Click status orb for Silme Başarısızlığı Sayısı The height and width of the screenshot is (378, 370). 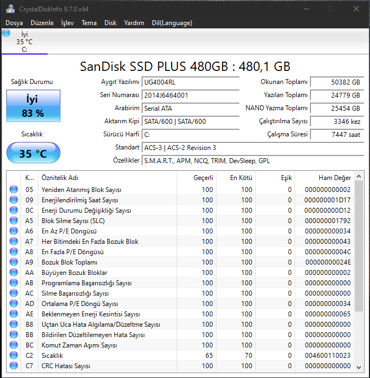point(14,293)
